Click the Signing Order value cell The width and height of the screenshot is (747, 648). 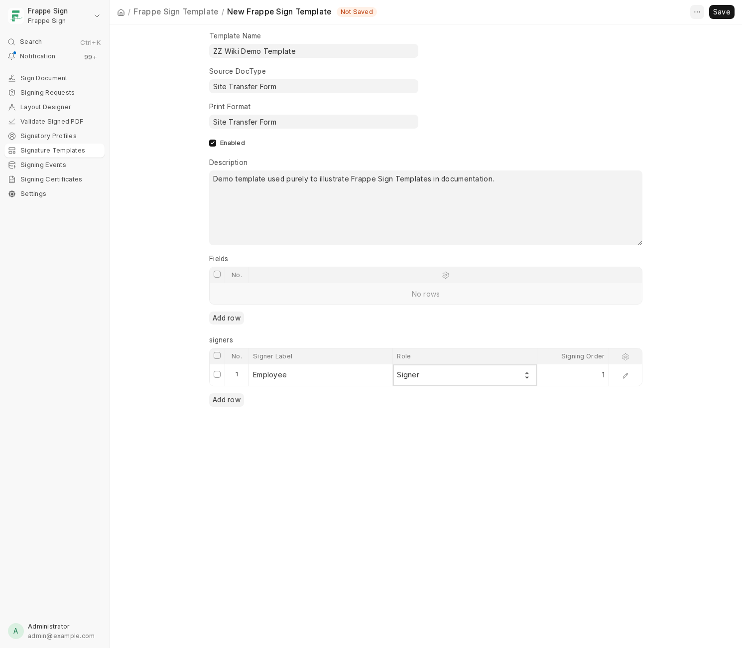(573, 375)
